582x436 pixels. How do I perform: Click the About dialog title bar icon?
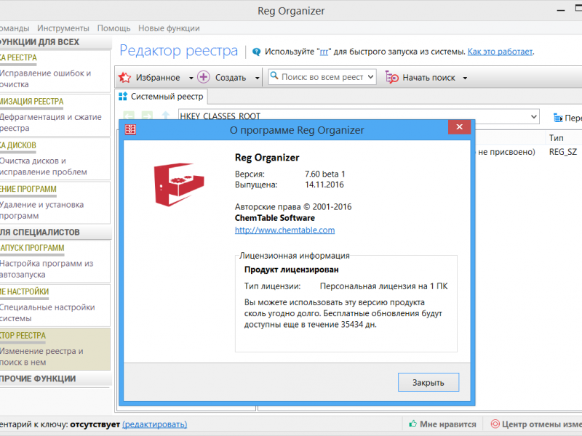pos(130,129)
